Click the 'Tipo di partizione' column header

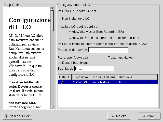tap(104, 77)
